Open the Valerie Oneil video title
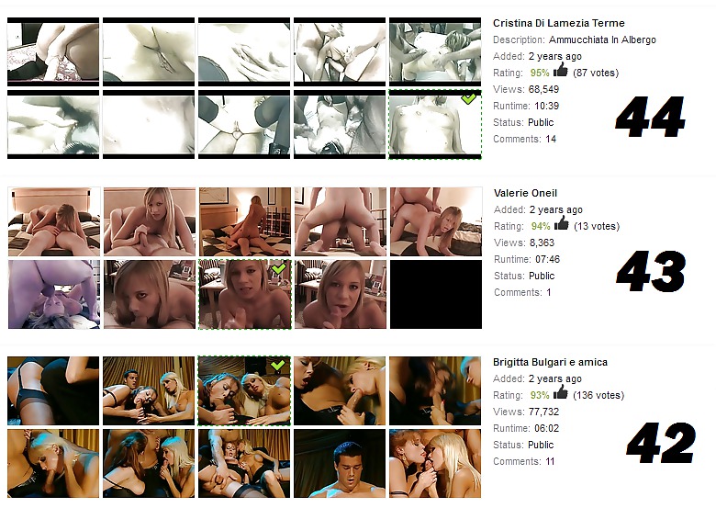This screenshot has width=716, height=508. [525, 193]
